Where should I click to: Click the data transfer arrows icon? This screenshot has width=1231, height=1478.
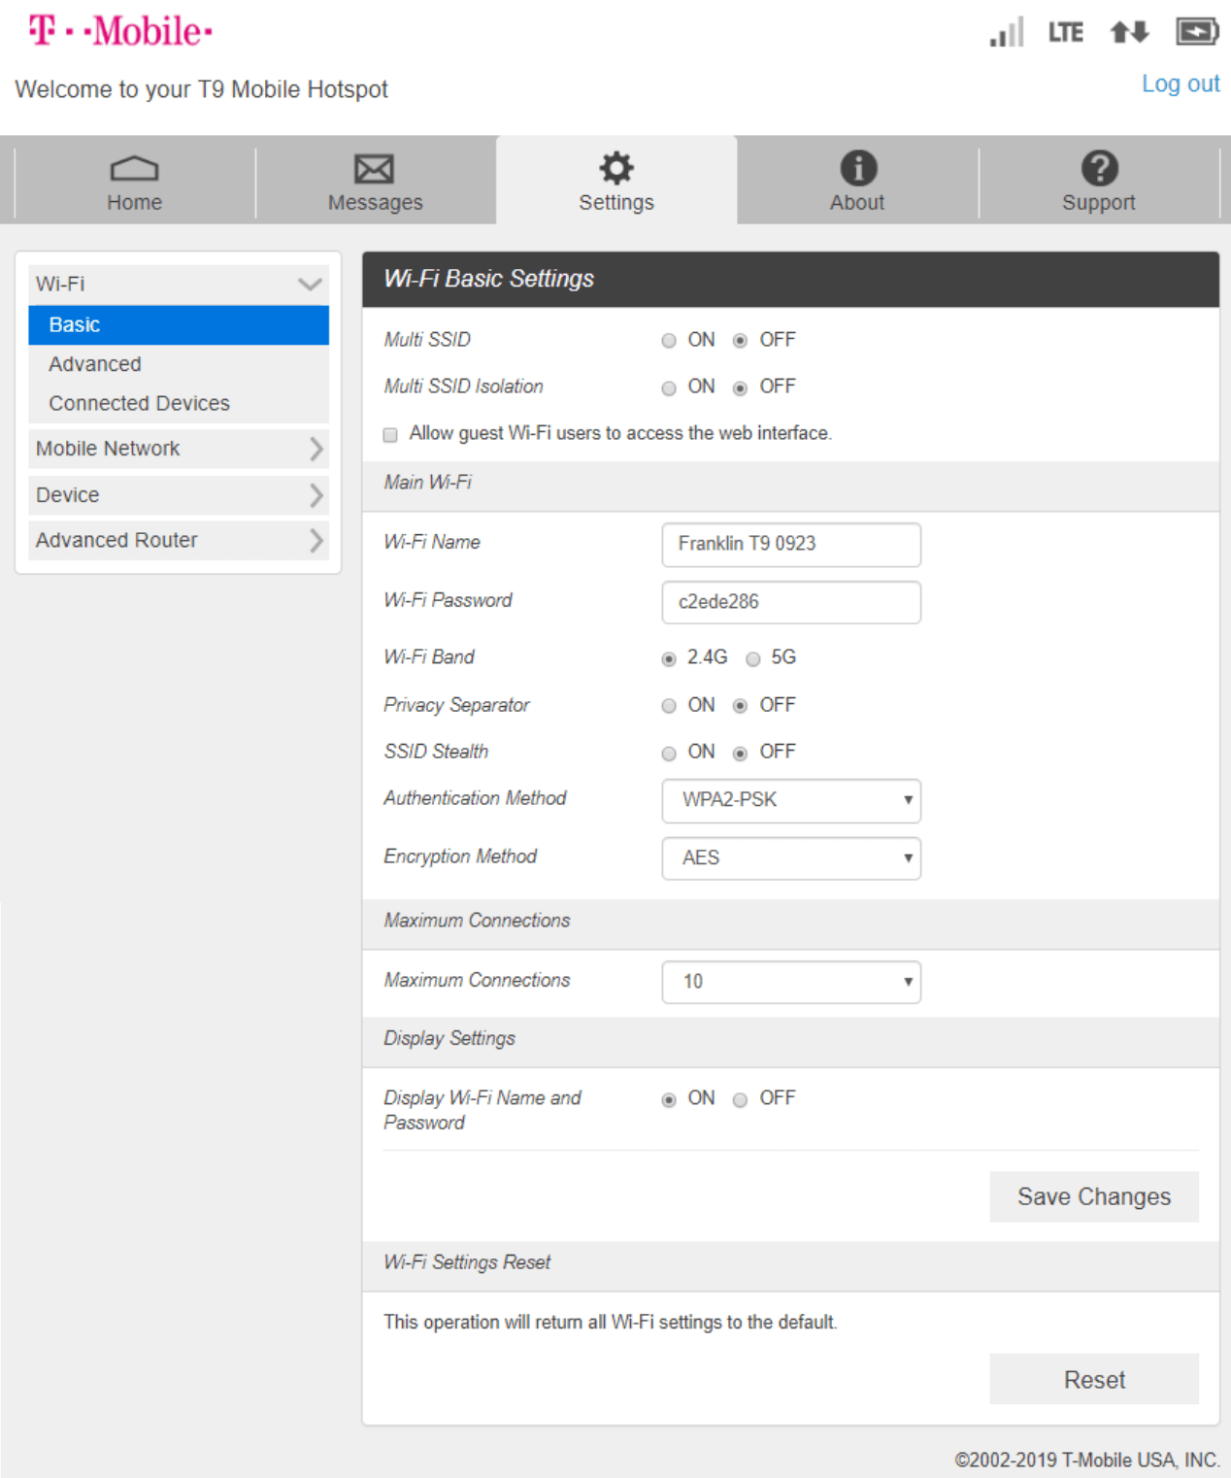click(1129, 32)
